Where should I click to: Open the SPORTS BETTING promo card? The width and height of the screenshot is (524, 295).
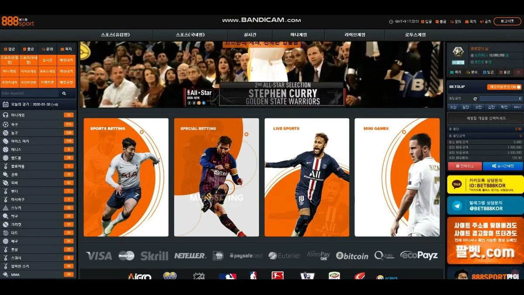point(126,177)
